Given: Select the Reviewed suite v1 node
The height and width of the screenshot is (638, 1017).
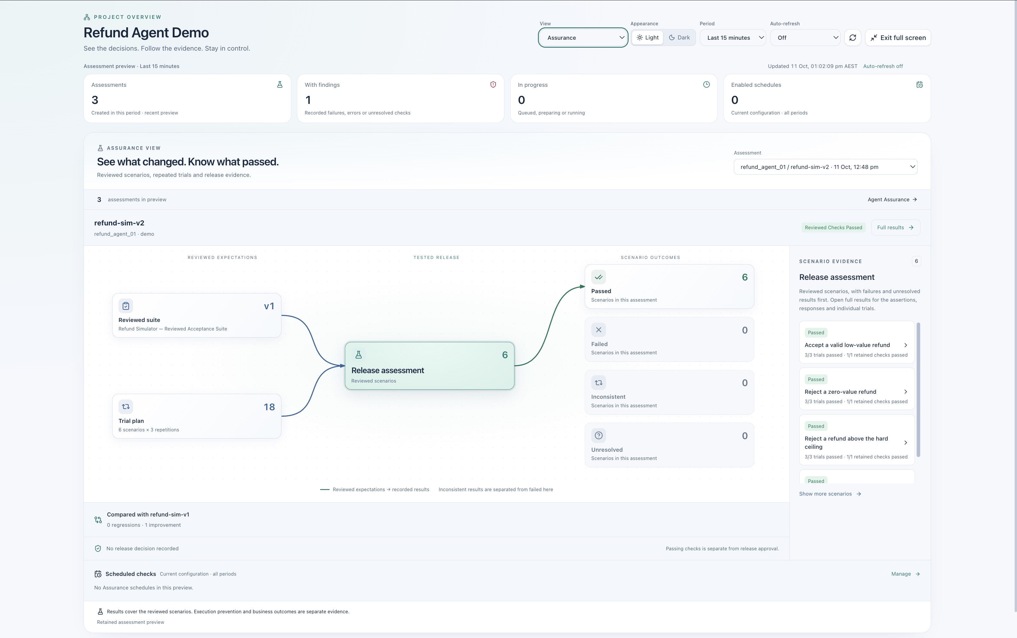Looking at the screenshot, I should (x=197, y=315).
